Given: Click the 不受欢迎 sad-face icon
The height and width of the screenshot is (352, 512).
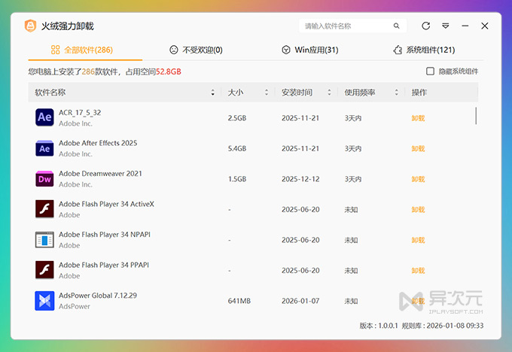Looking at the screenshot, I should (x=174, y=50).
